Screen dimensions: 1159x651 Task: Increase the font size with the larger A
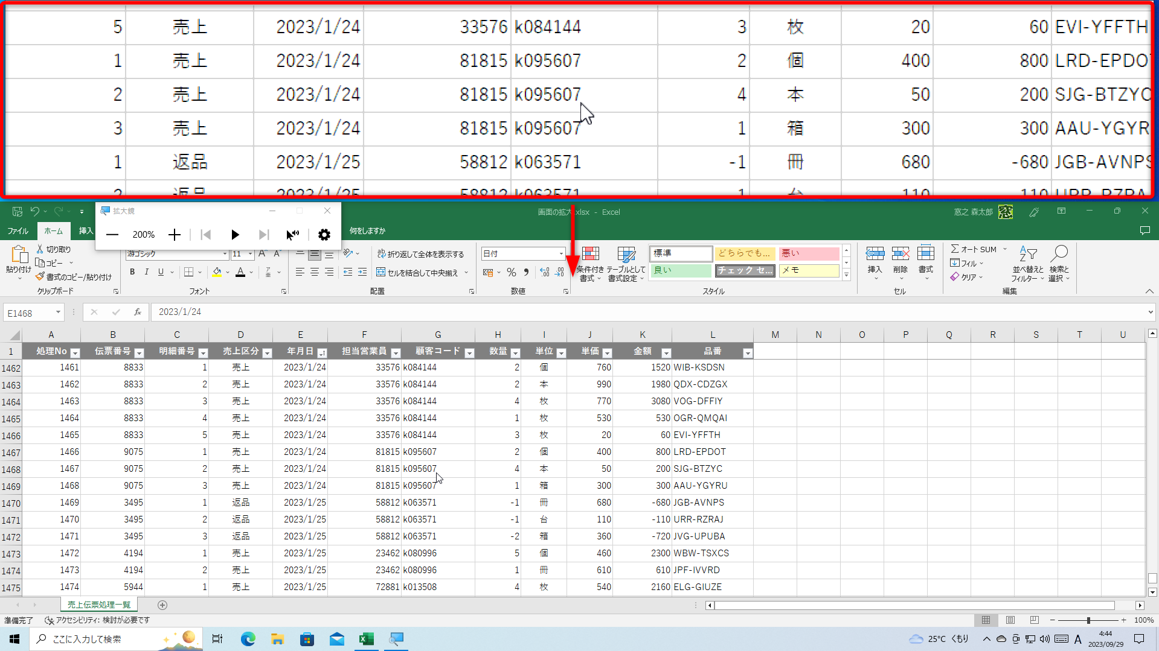point(262,254)
